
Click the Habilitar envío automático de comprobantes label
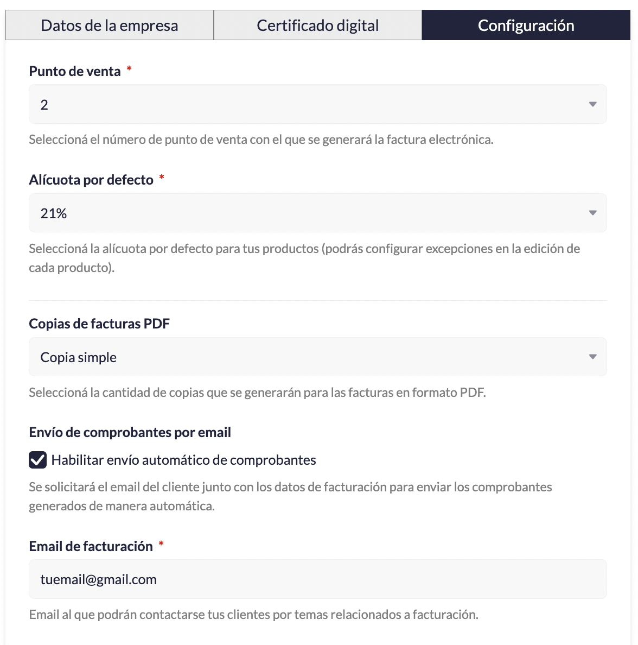click(183, 460)
